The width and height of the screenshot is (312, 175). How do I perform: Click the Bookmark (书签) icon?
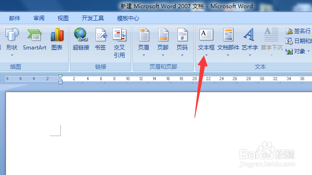(x=101, y=35)
